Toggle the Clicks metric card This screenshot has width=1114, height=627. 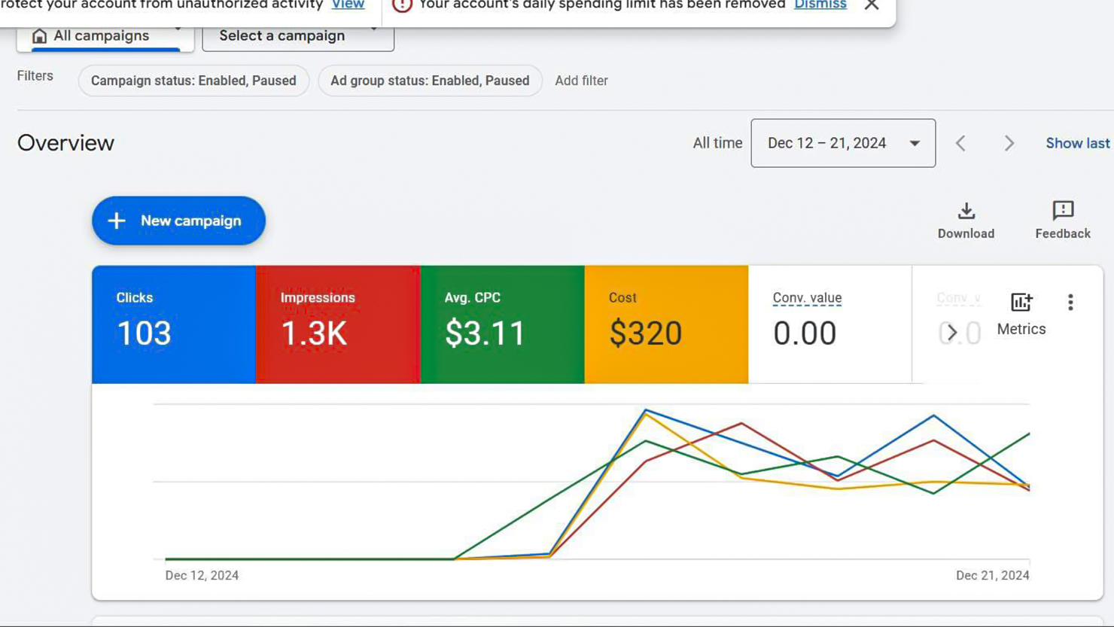(x=174, y=324)
